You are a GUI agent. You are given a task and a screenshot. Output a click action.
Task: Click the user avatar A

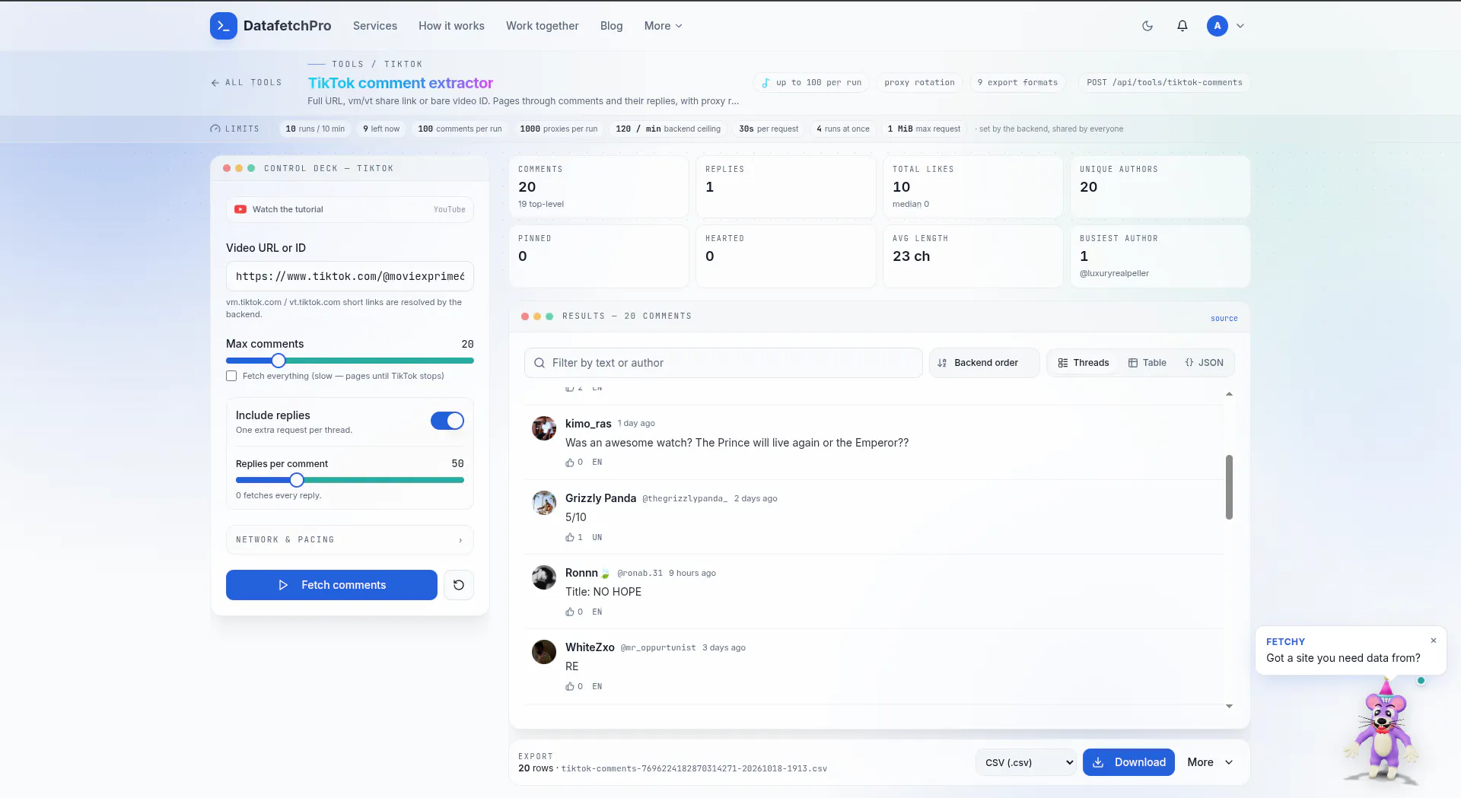[1217, 26]
